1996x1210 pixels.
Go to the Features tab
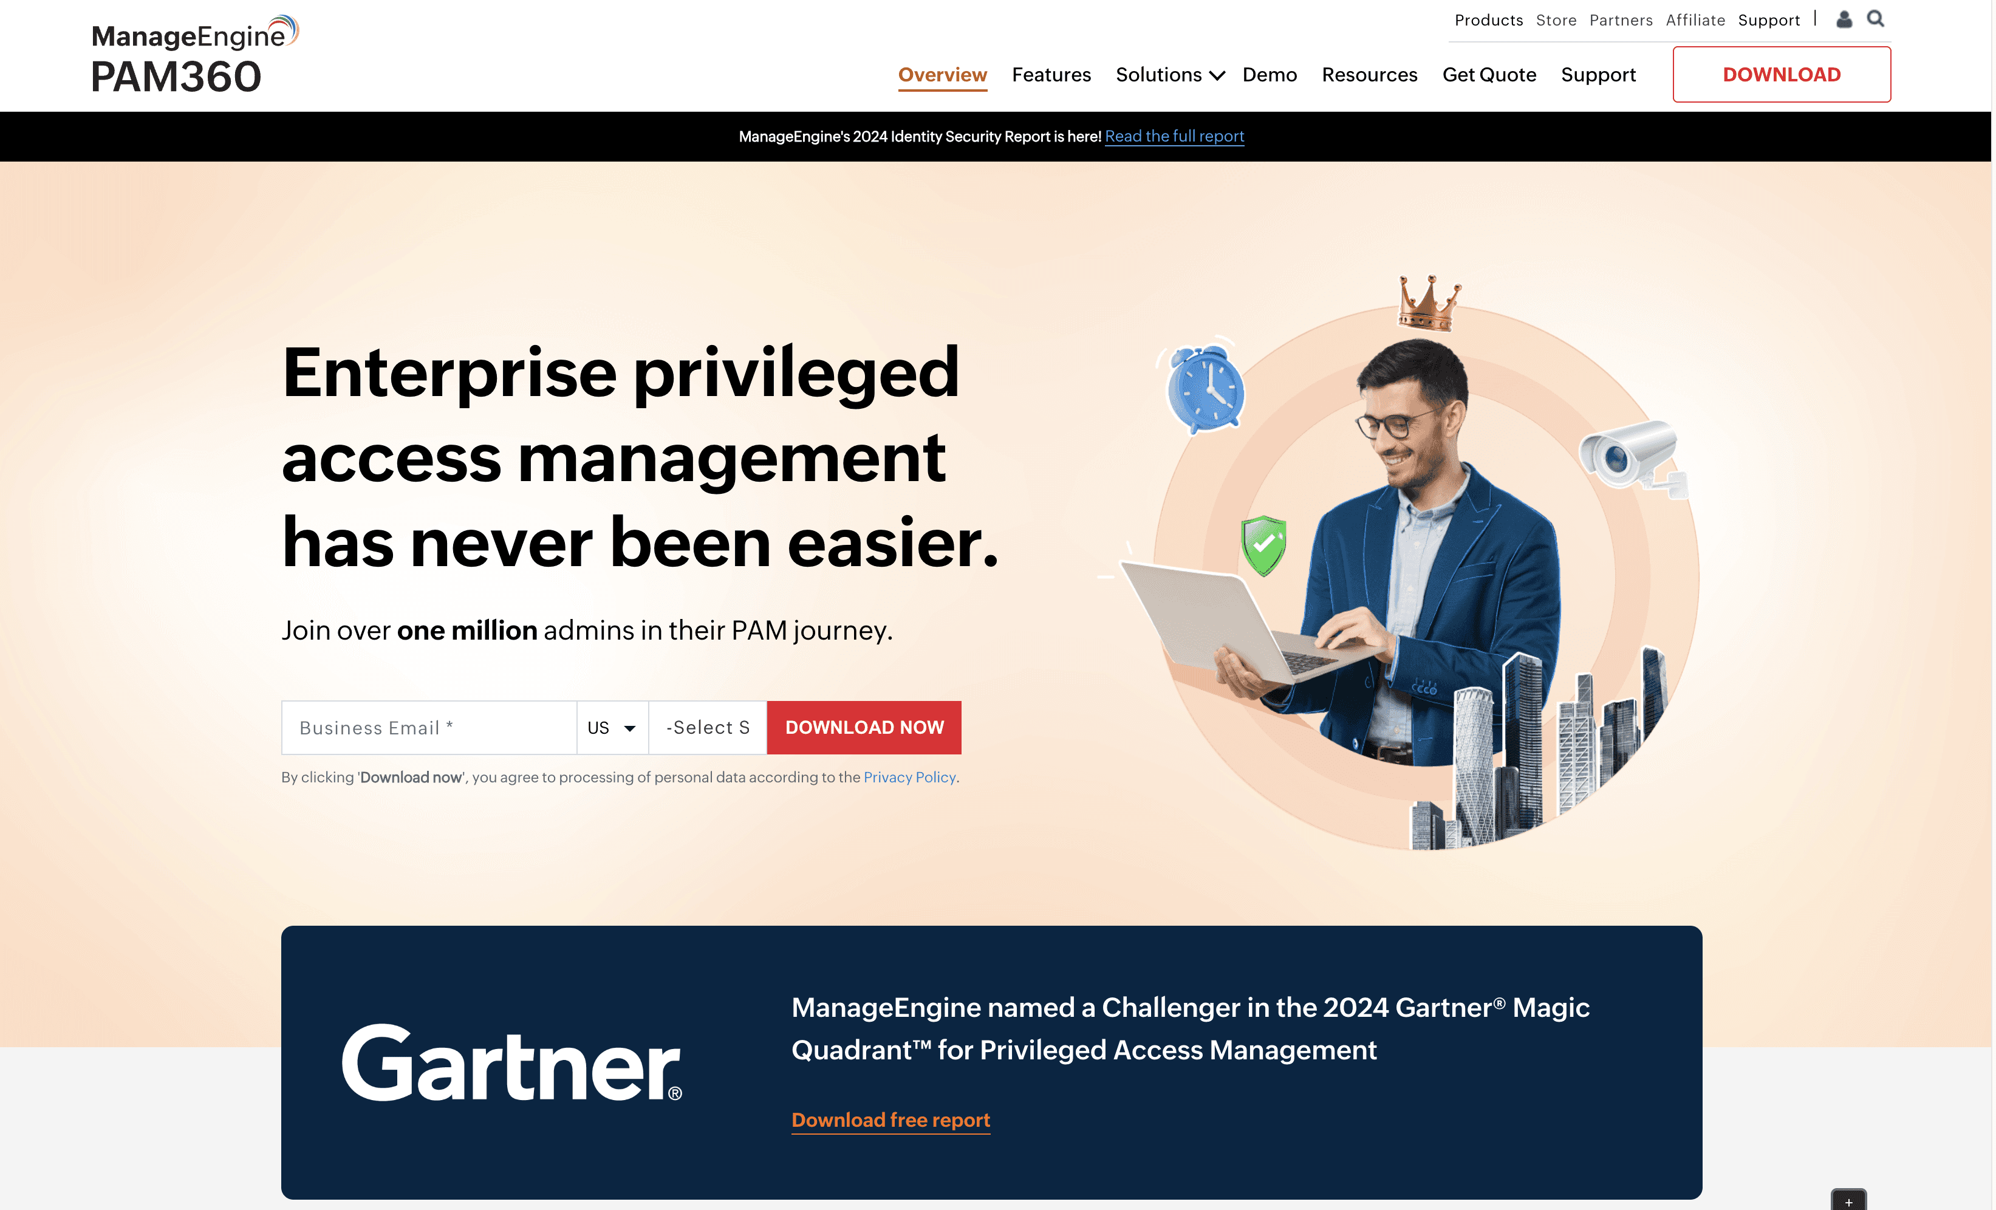coord(1051,75)
